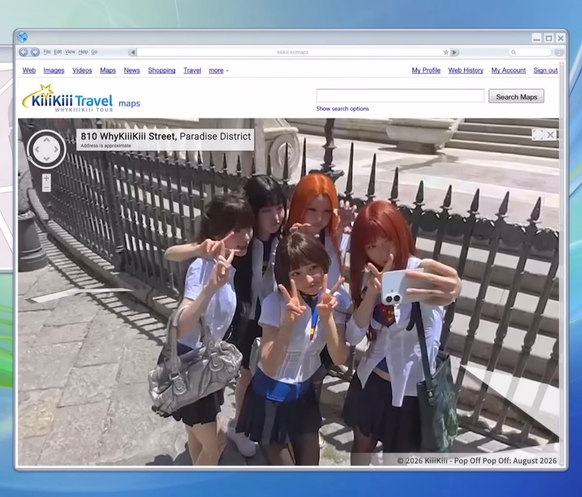This screenshot has height=497, width=582.
Task: Pan down on the street view compass
Action: coord(47,158)
